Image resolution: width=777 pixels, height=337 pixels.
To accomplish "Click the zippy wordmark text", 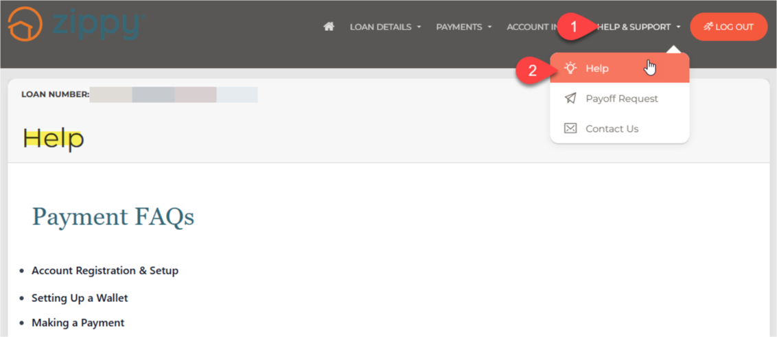I will pyautogui.click(x=99, y=26).
